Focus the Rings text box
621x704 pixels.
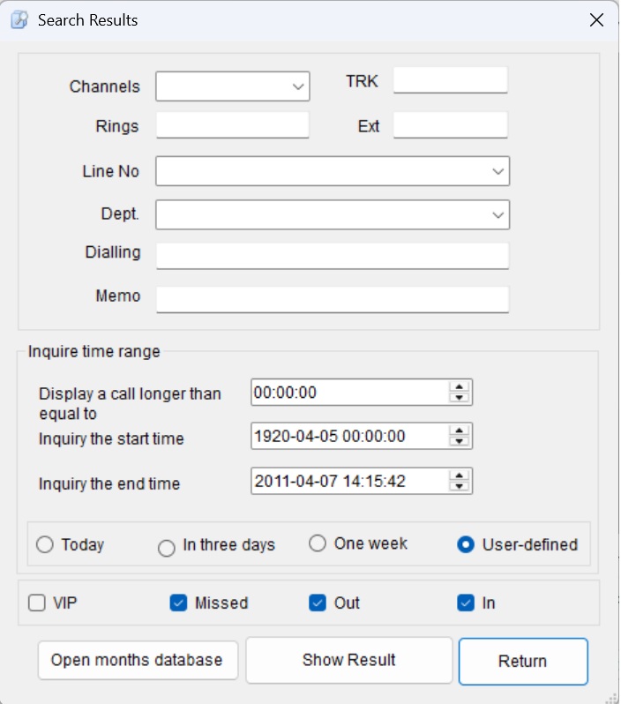[233, 125]
